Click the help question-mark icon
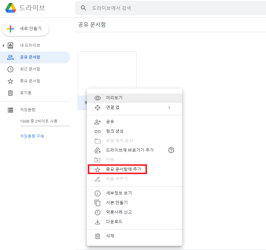 171,150
